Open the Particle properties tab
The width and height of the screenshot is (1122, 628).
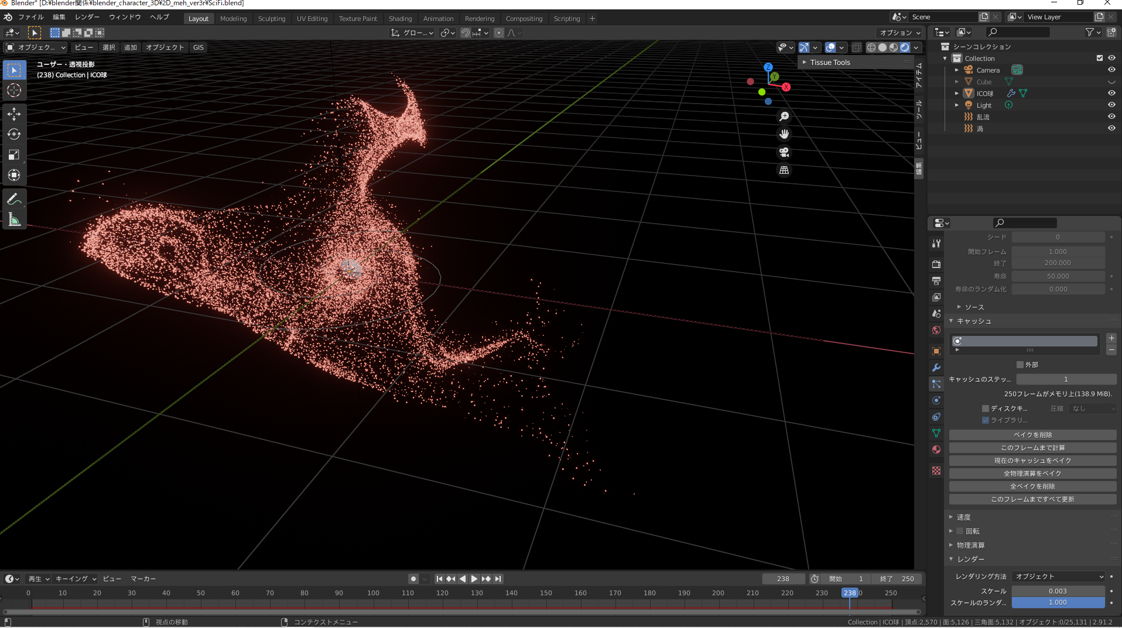(x=936, y=384)
